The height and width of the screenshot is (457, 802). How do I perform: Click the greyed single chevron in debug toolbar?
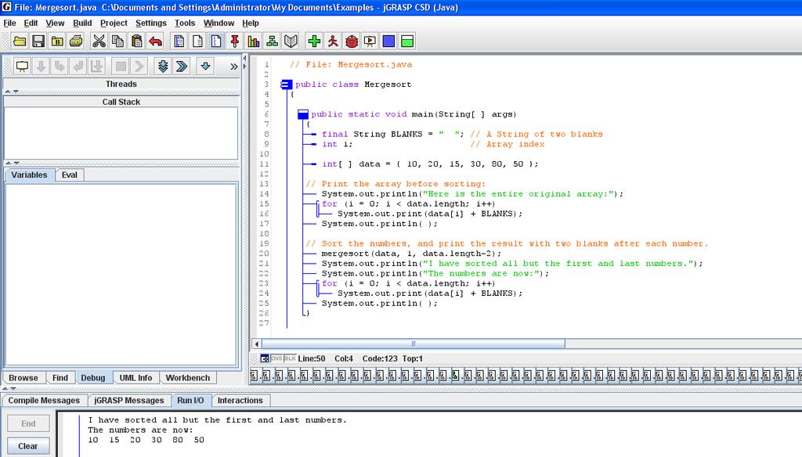[x=139, y=66]
